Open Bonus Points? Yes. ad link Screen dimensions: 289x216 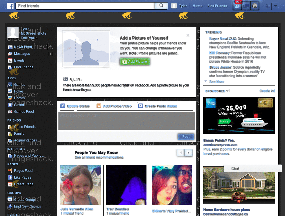[x=219, y=140]
